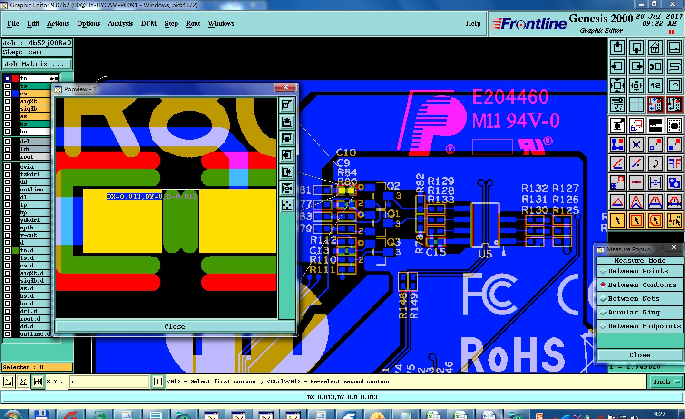Click the plain arrow select pointer icon
This screenshot has width=685, height=419.
coord(617,220)
